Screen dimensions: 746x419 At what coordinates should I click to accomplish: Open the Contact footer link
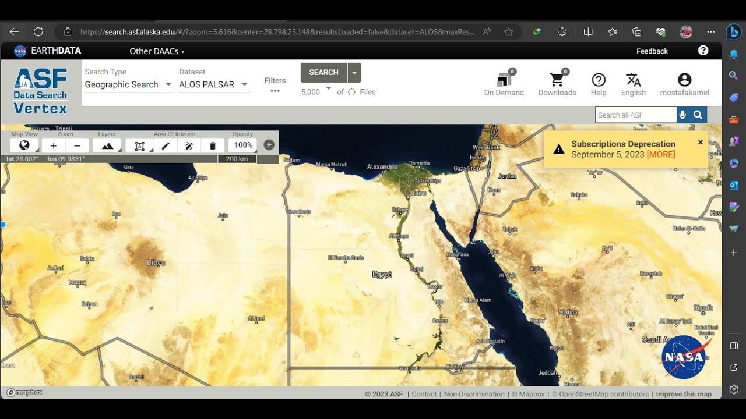424,394
